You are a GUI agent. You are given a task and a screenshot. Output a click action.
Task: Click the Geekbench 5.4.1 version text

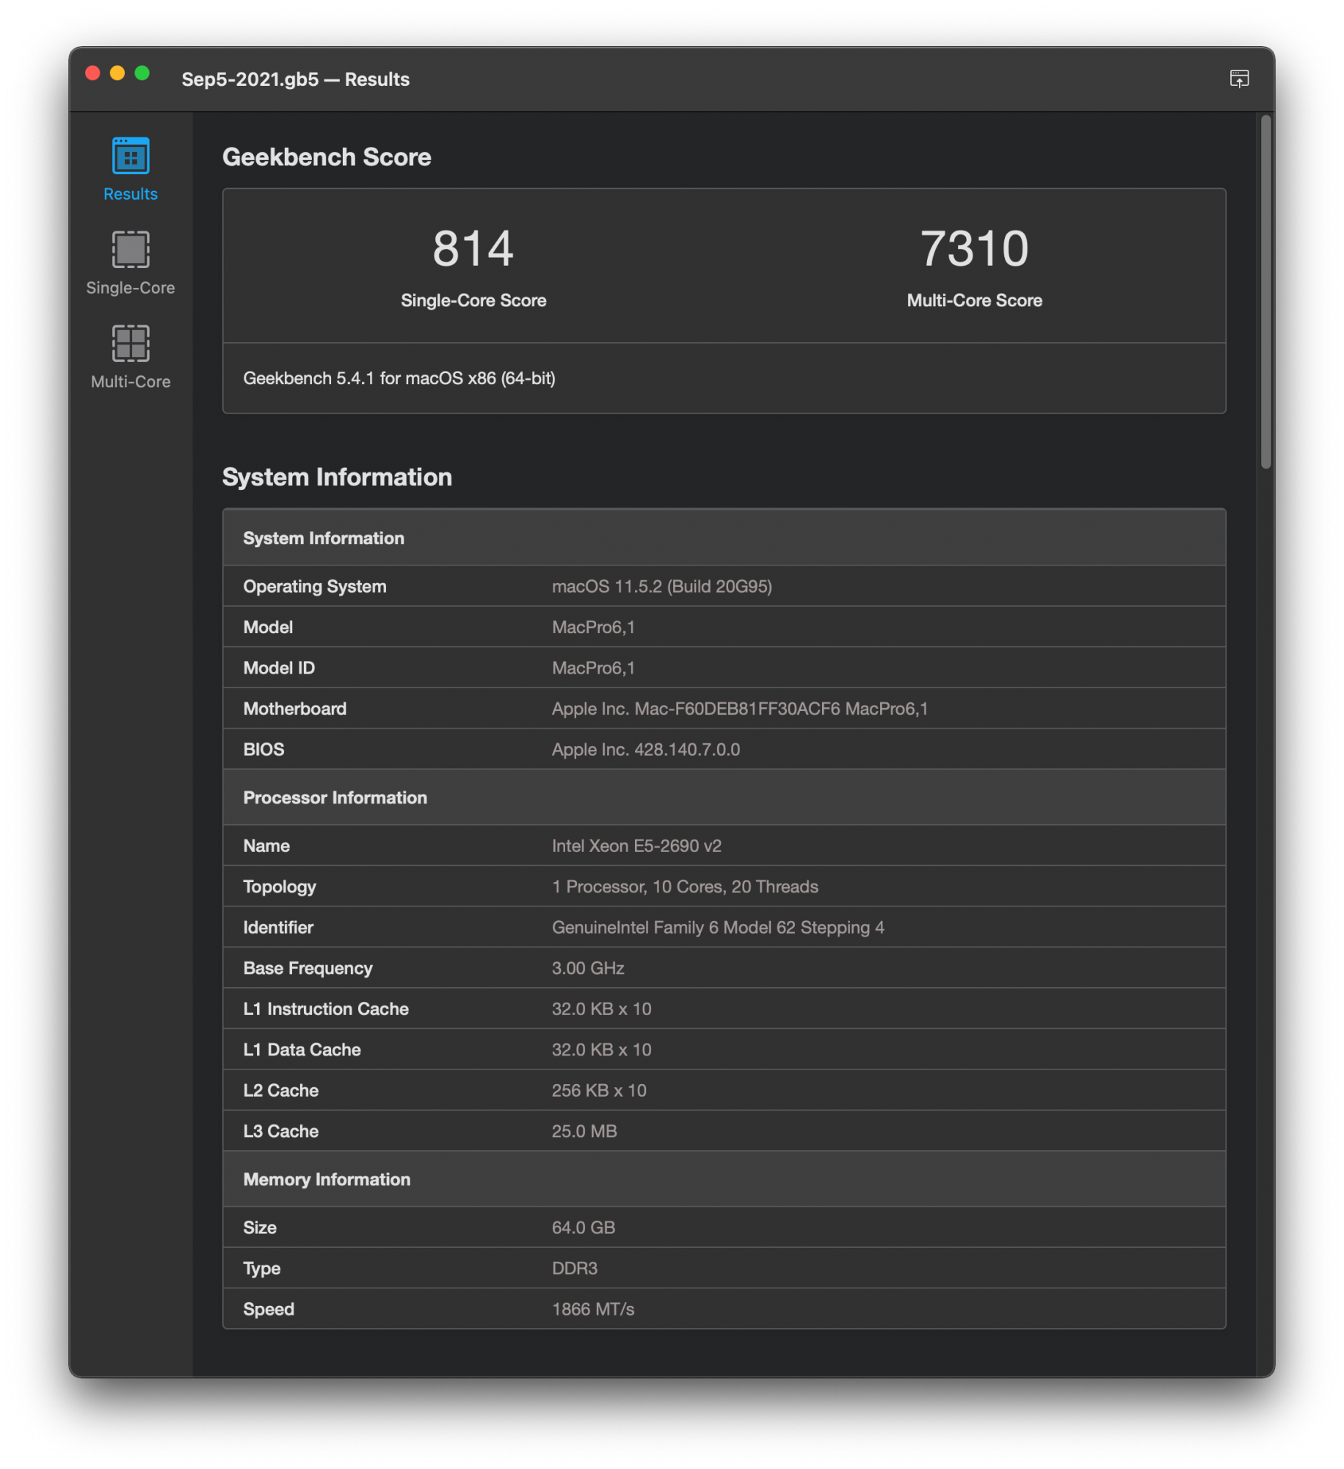point(399,378)
